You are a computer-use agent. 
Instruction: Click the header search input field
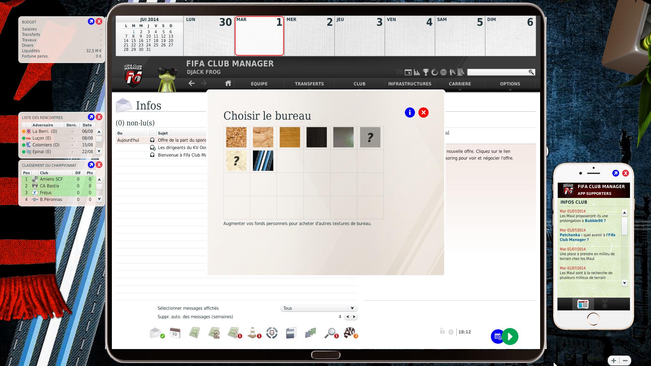point(498,72)
